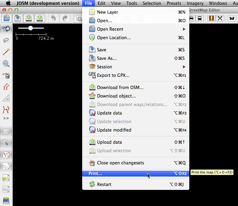Choose the zoom magnifier tool
238x206 pixels.
point(6,64)
